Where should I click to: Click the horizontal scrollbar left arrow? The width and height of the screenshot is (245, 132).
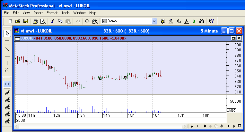tap(16, 126)
